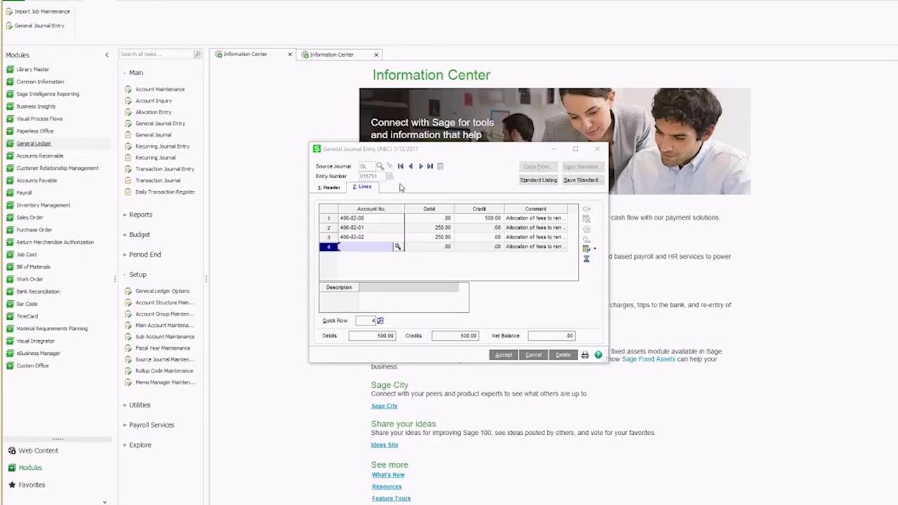Image resolution: width=898 pixels, height=505 pixels.
Task: Follow the Ideas Site link
Action: 384,445
